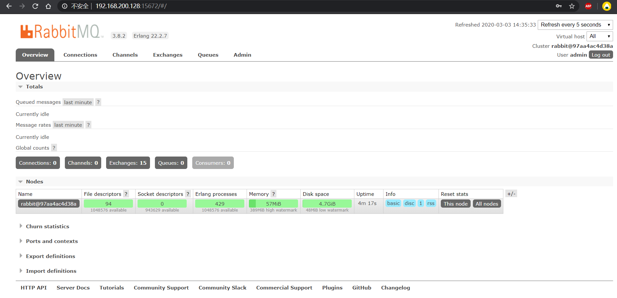
Task: Click the Channels: 0 count button
Action: click(x=83, y=163)
